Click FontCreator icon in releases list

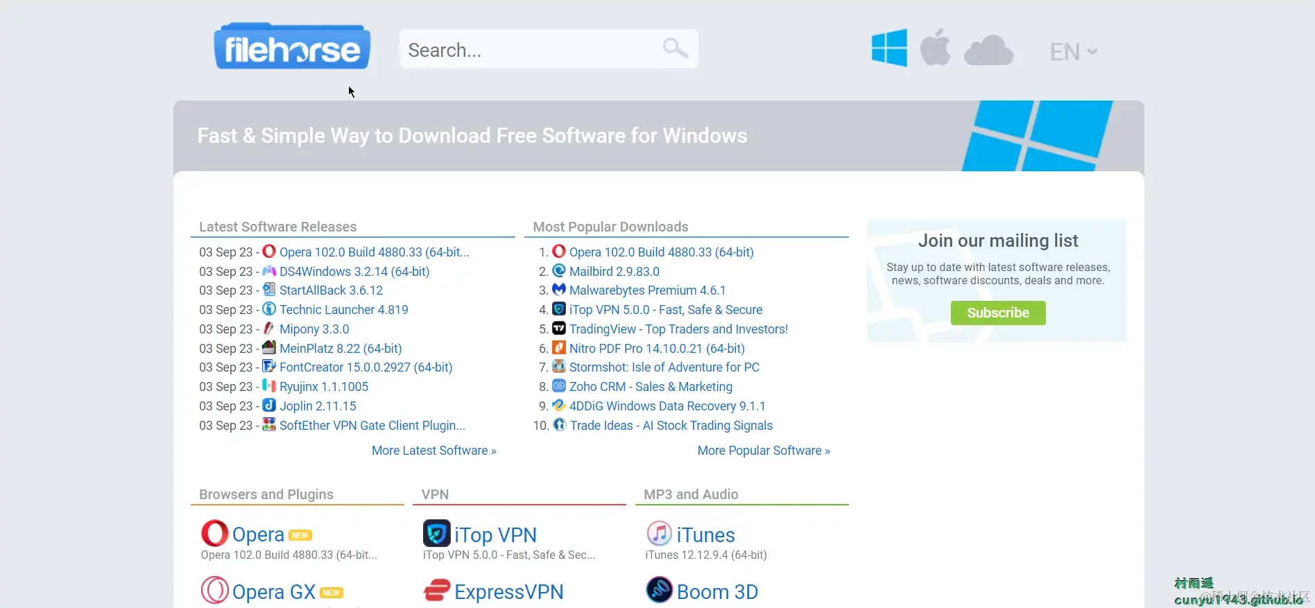[x=269, y=367]
